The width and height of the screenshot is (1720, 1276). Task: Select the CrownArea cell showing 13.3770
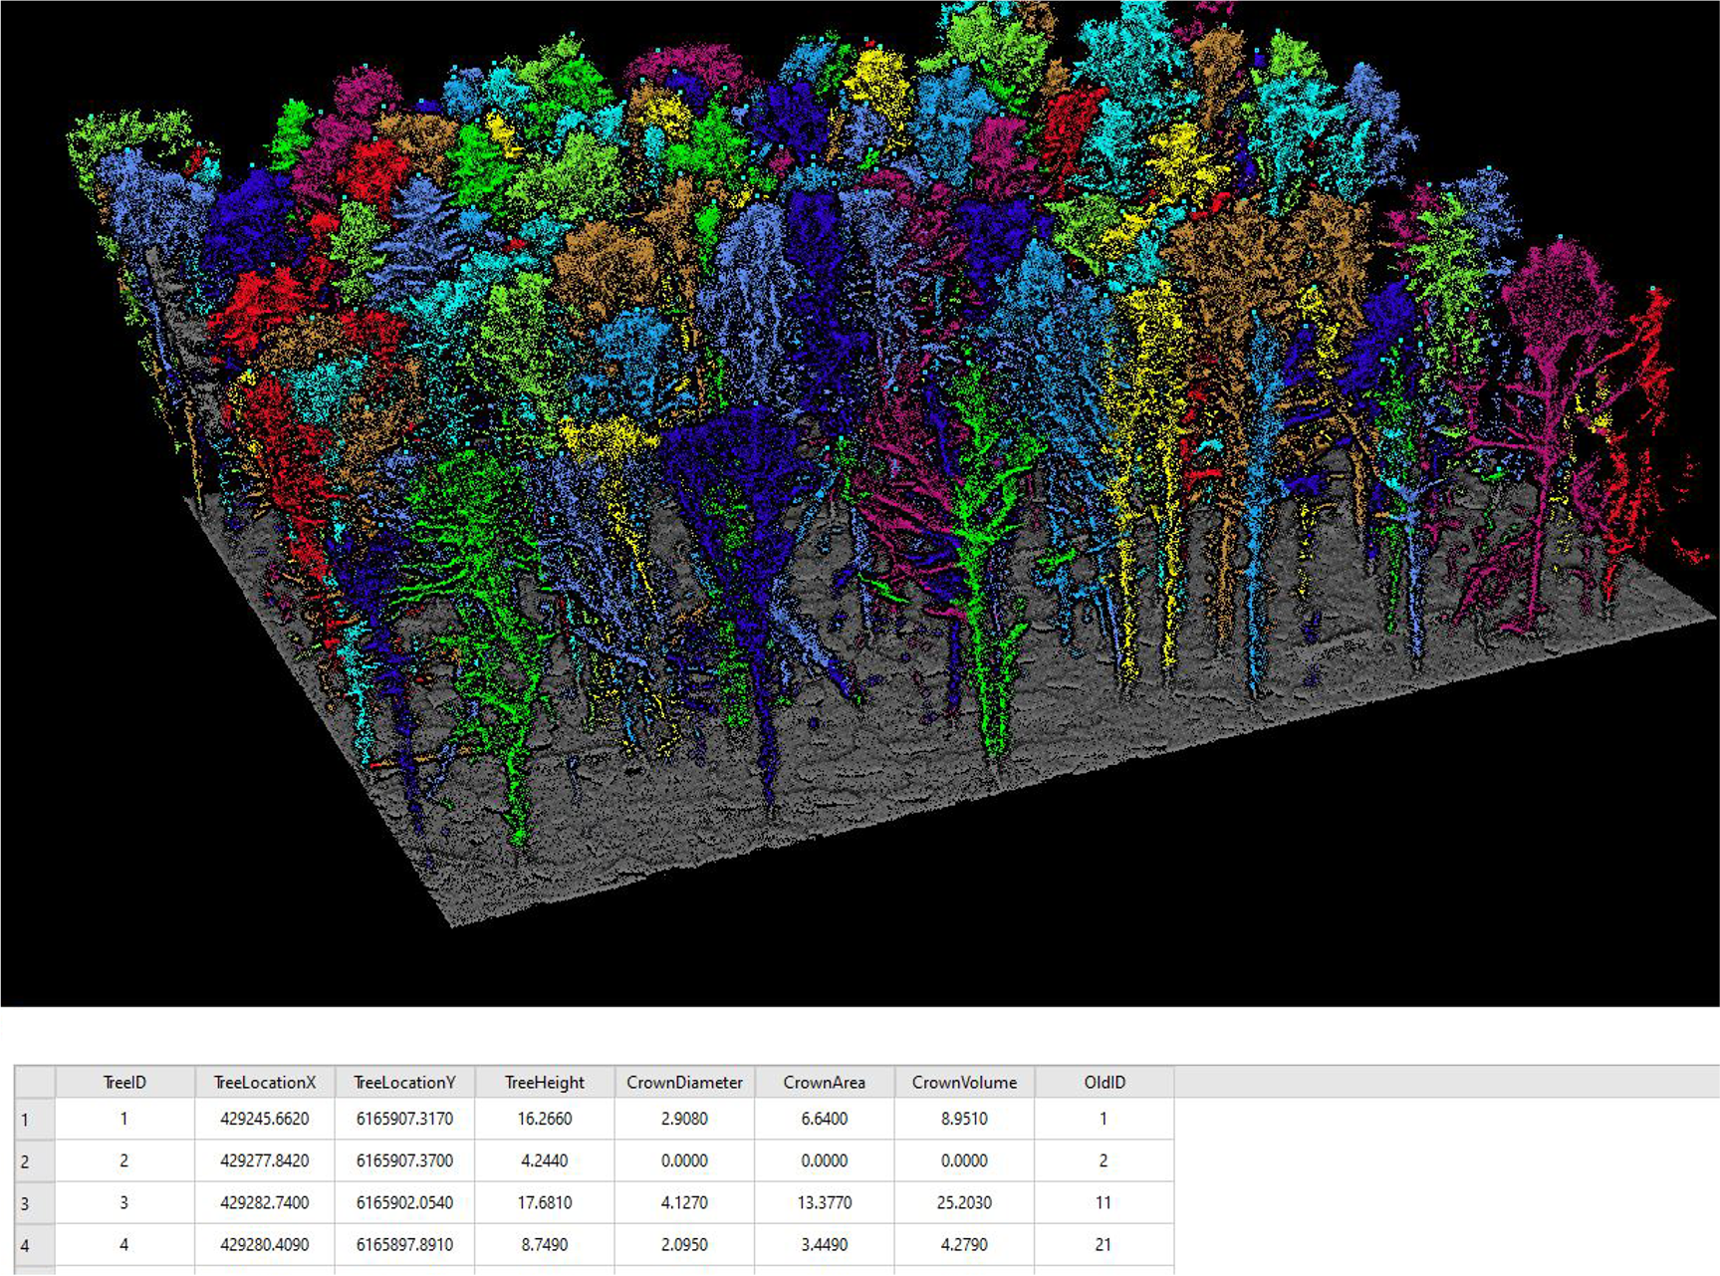[824, 1202]
